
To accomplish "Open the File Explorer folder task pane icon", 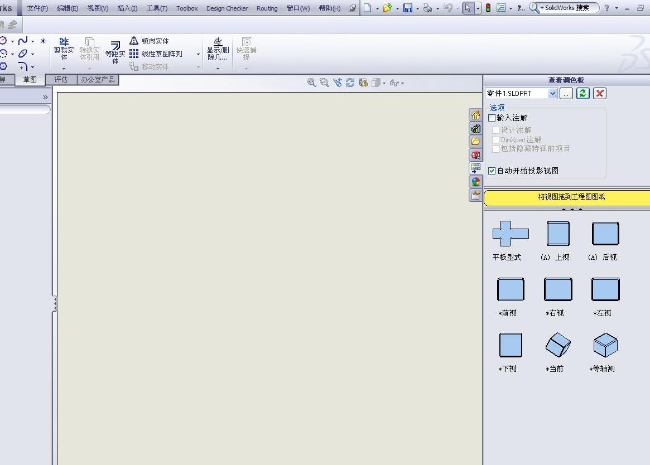I will coord(475,142).
